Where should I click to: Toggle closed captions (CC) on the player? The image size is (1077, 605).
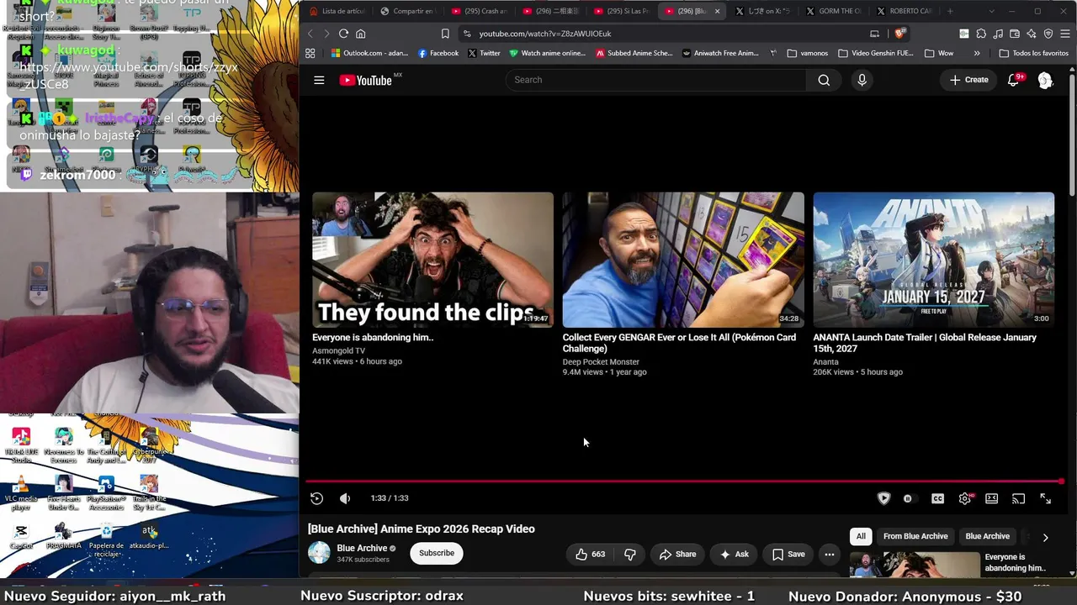(937, 498)
